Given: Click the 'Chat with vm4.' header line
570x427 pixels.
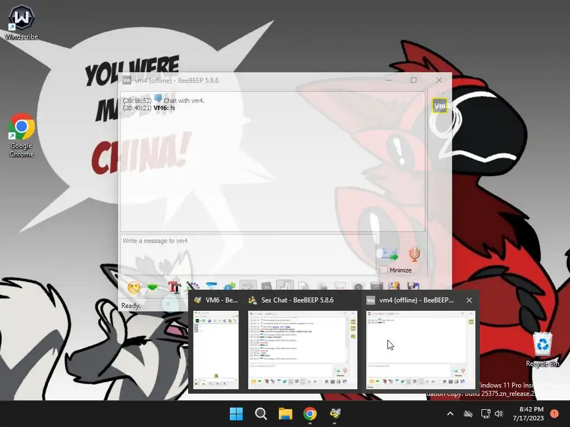Looking at the screenshot, I should pyautogui.click(x=184, y=101).
